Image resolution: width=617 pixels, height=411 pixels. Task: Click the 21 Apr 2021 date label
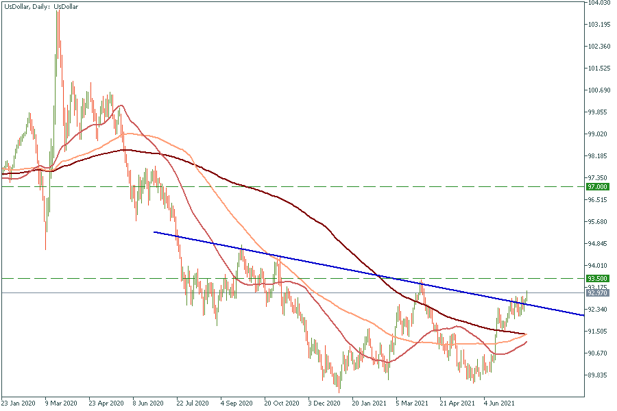point(456,404)
